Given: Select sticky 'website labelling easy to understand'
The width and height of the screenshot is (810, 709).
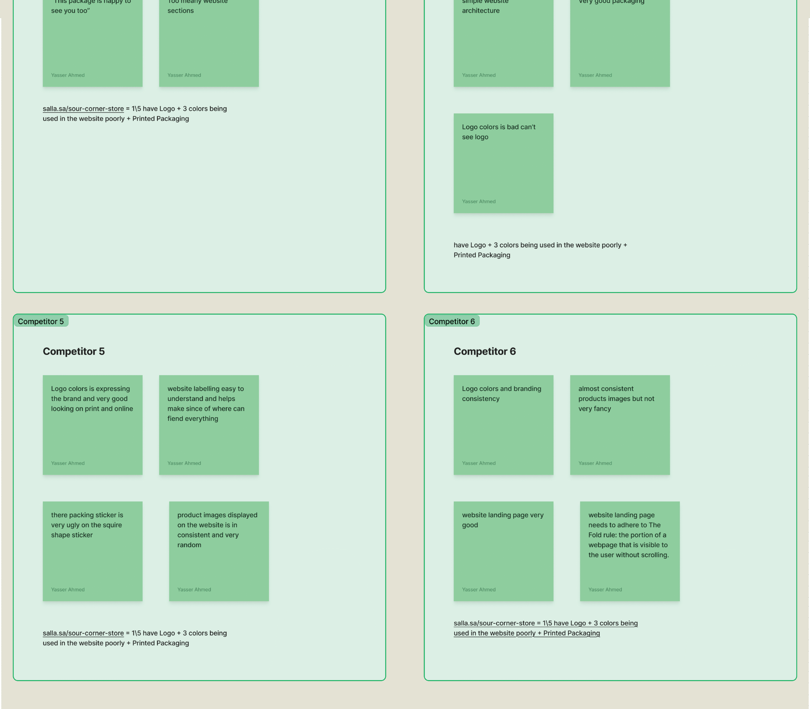Looking at the screenshot, I should click(x=209, y=425).
